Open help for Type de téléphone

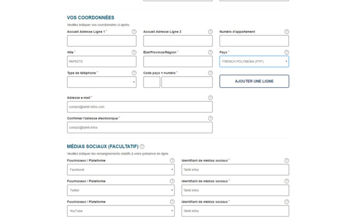click(x=134, y=73)
